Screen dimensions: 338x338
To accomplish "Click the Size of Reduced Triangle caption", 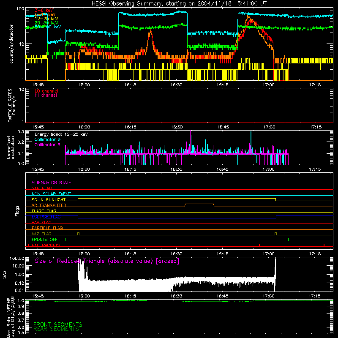I will [x=107, y=261].
